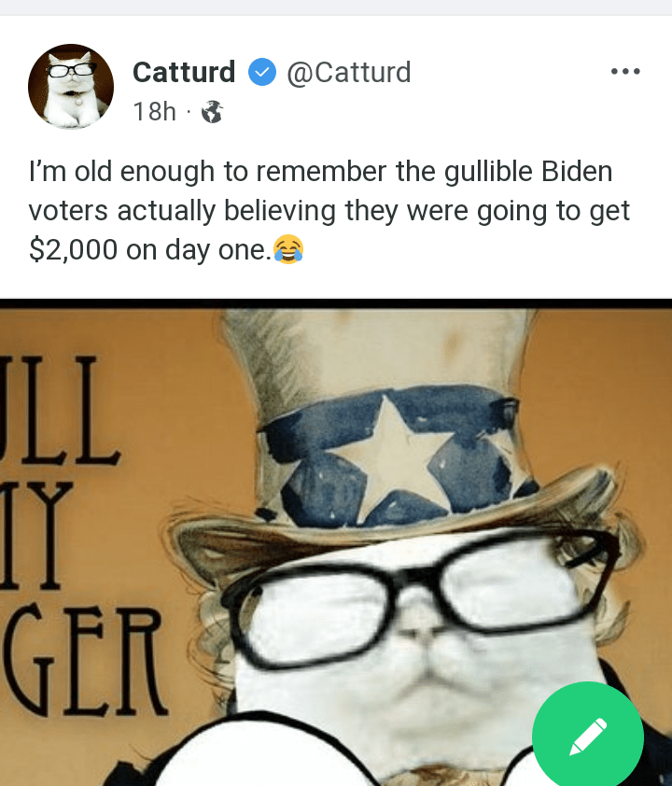Click the gray bar above the post

point(336,7)
